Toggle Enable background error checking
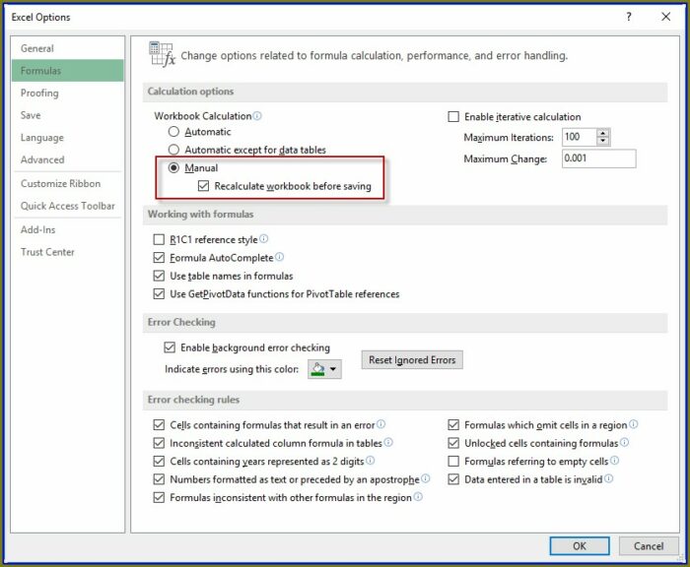Image resolution: width=690 pixels, height=567 pixels. click(170, 347)
